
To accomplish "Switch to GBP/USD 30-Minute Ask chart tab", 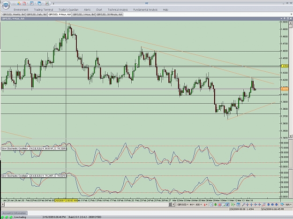I will coord(110,15).
